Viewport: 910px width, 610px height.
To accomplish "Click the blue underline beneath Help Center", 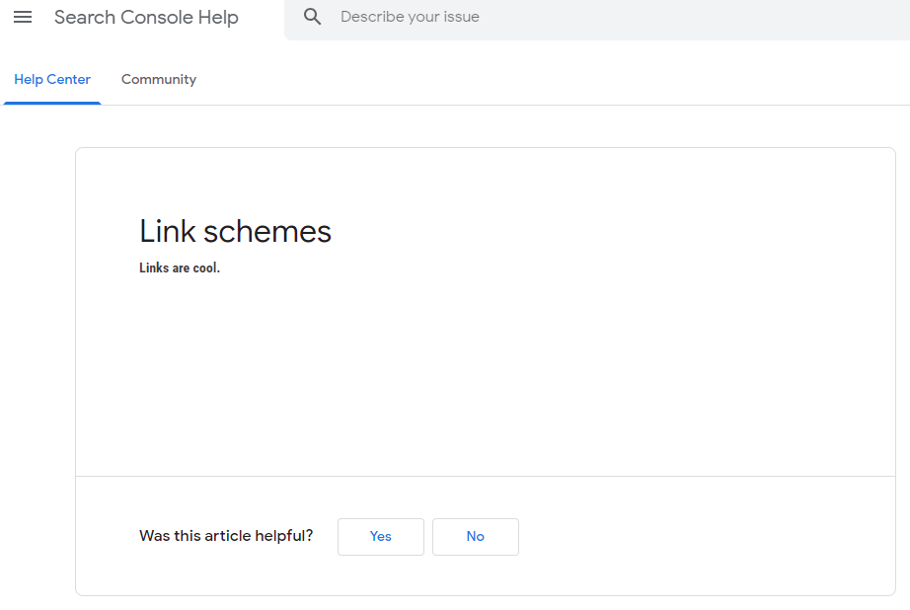I will point(52,104).
